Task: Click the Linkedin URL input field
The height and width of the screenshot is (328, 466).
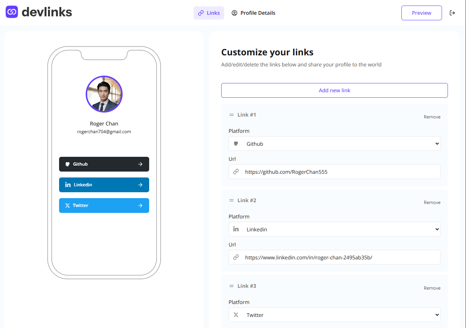Action: point(335,257)
